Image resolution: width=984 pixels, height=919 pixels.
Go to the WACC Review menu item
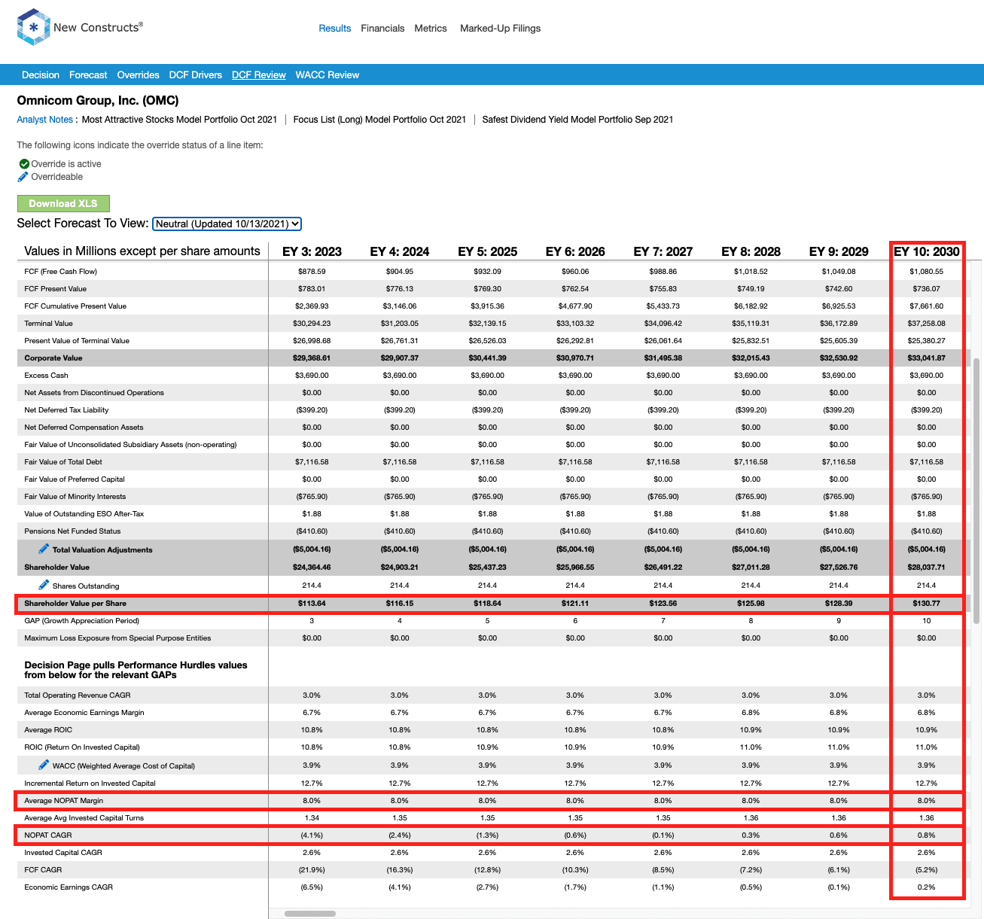pos(327,75)
